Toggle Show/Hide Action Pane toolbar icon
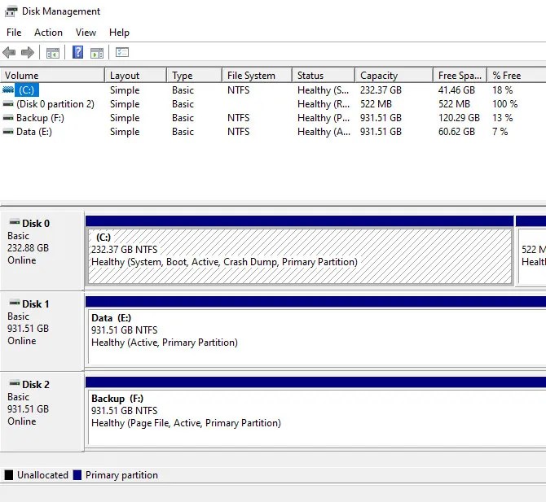The height and width of the screenshot is (502, 546). [97, 53]
